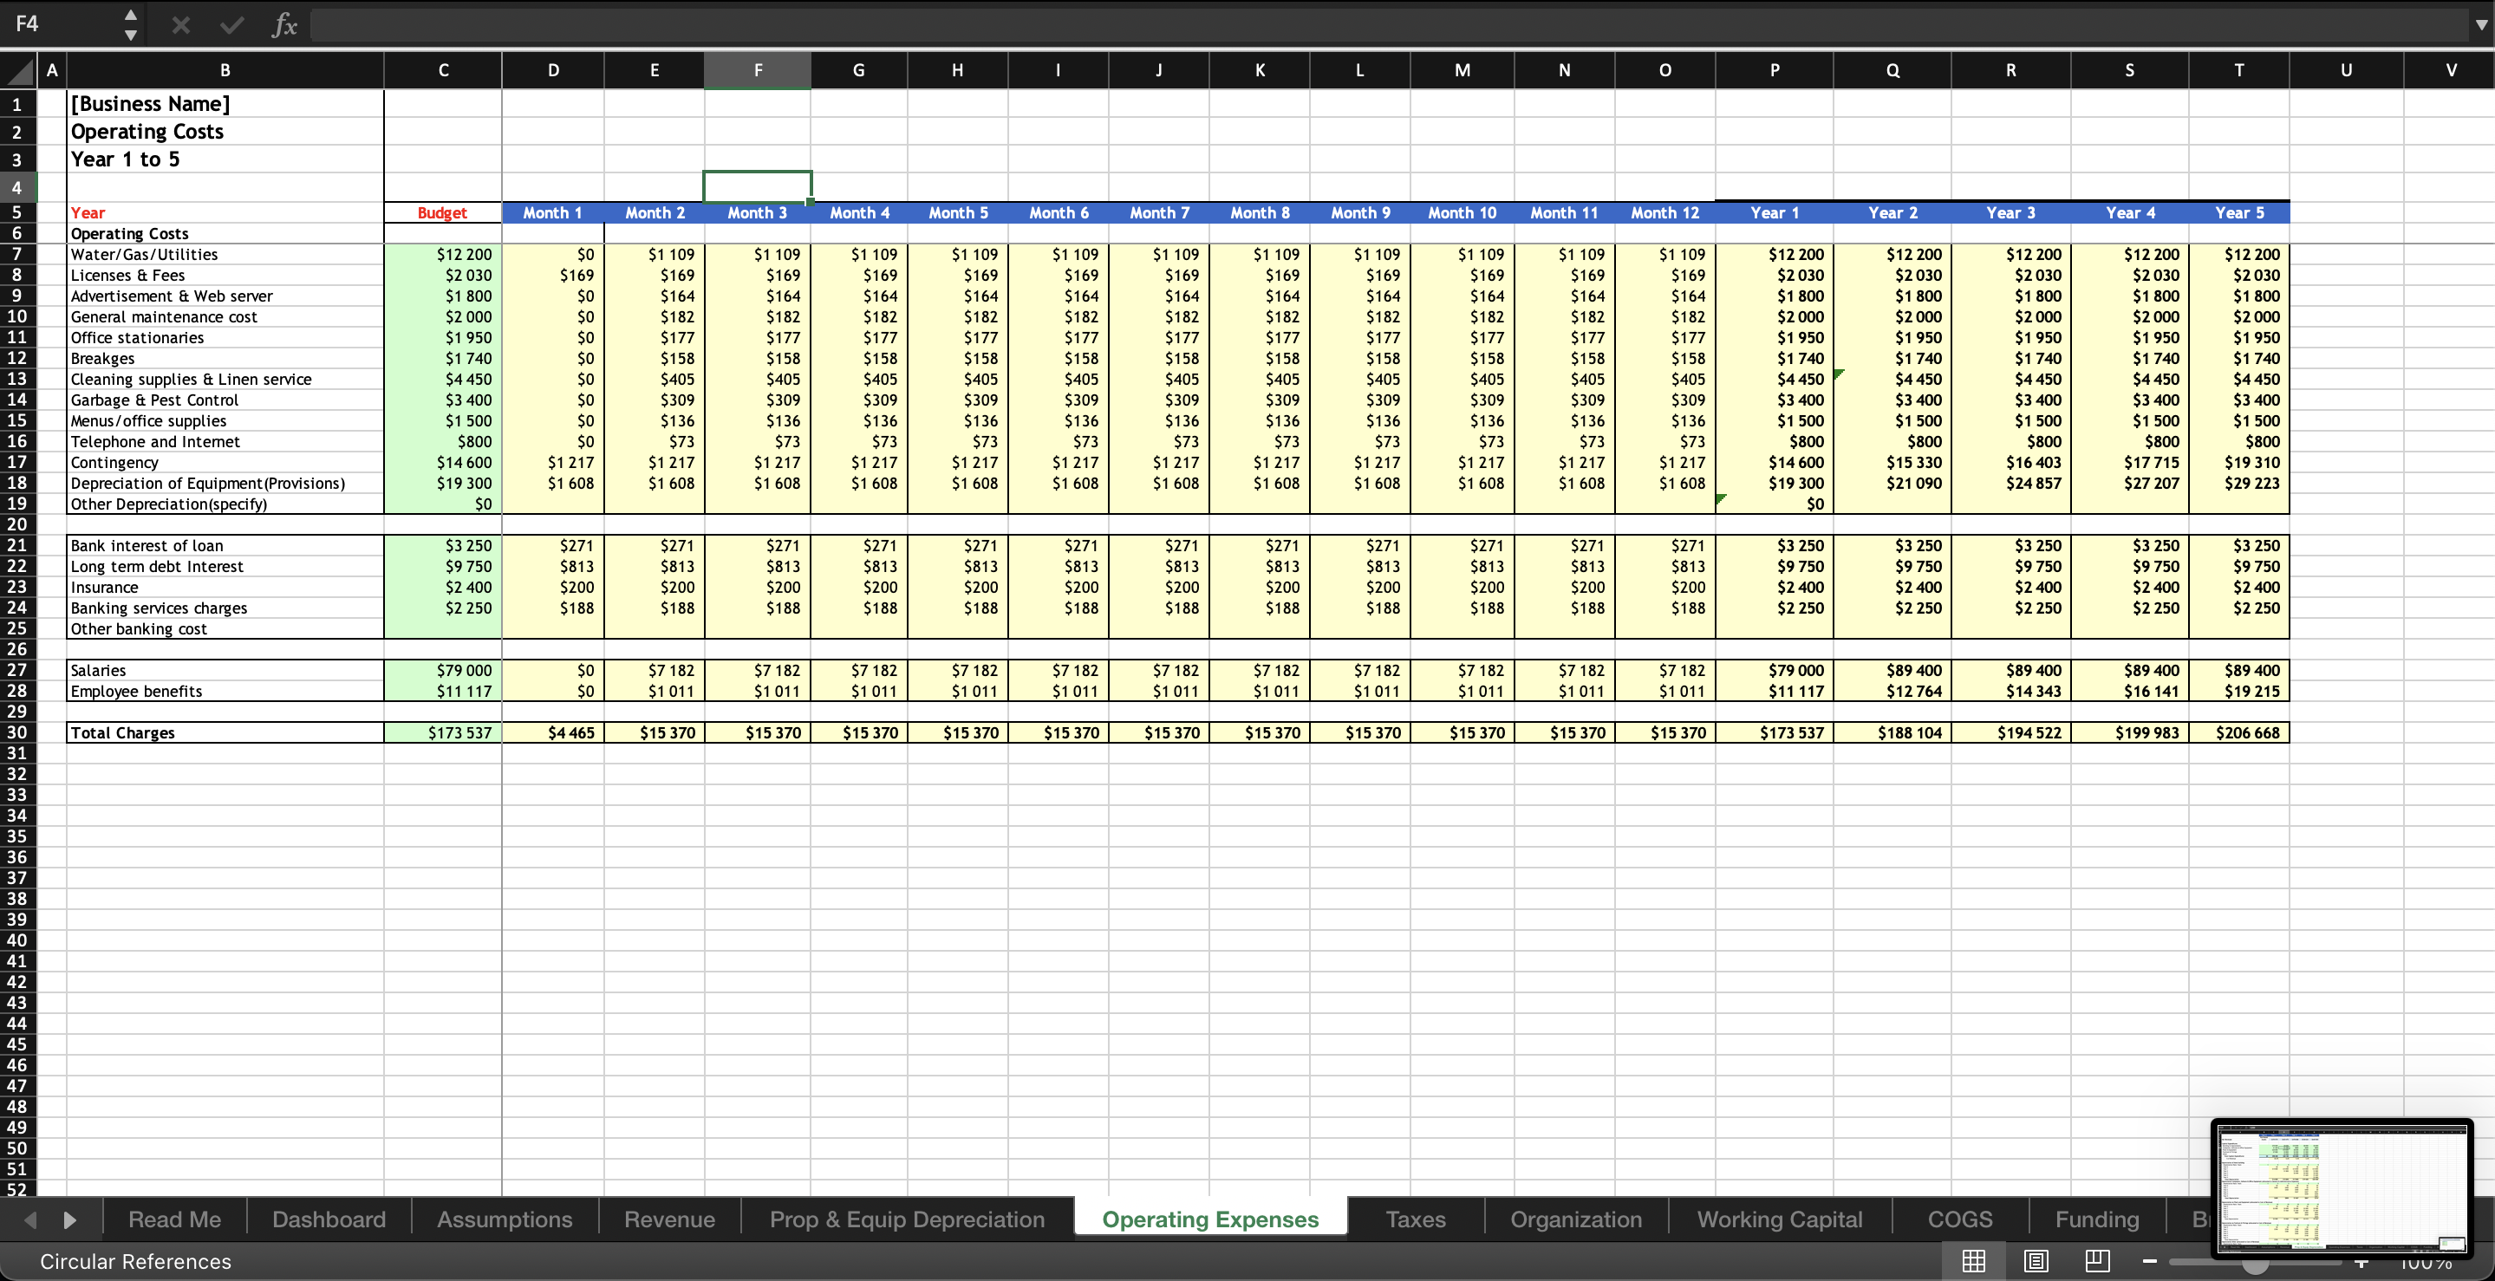Click the name box down arrow
Screen dimensions: 2495x1281
[x=131, y=36]
